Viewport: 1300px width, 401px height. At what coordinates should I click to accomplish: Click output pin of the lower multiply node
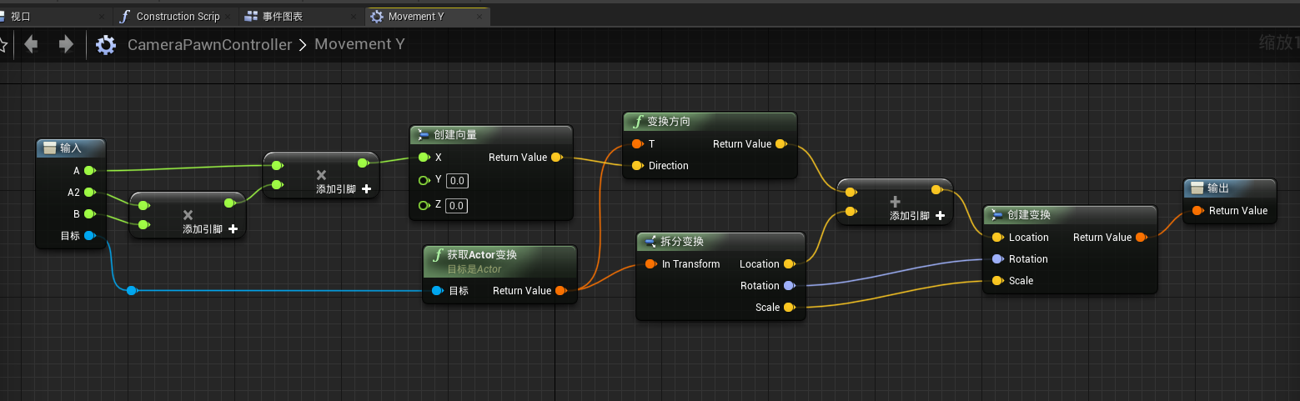(230, 203)
